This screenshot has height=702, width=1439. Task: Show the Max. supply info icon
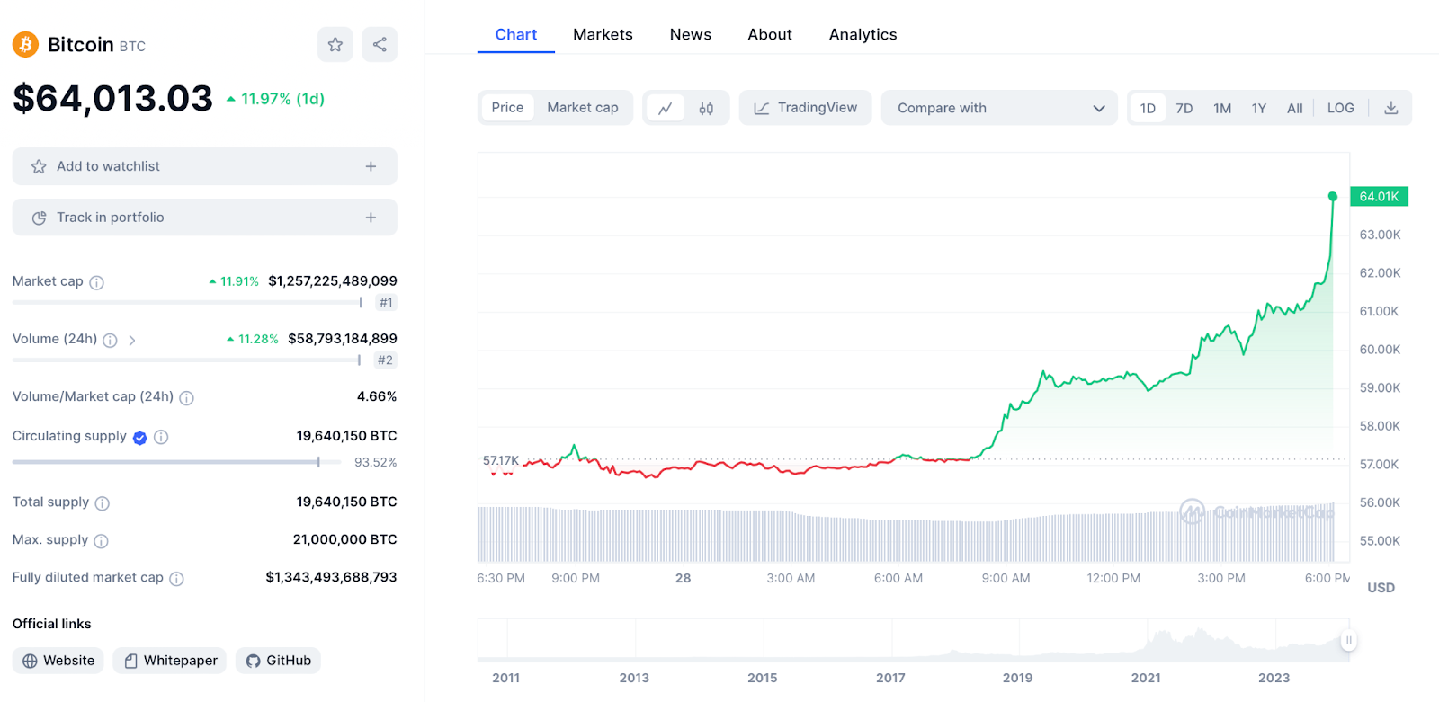(x=101, y=541)
